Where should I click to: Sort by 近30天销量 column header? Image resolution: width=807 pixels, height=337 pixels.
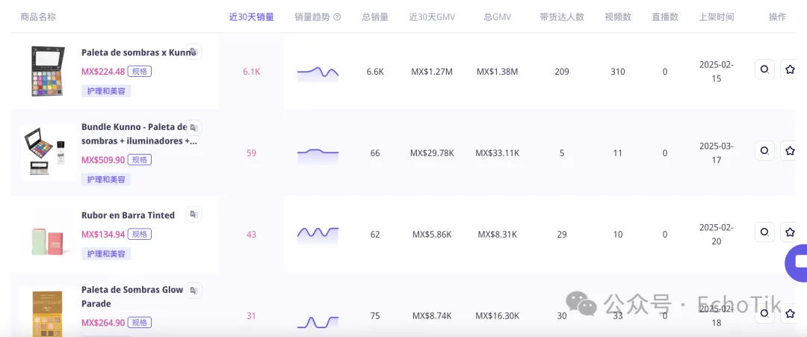252,17
